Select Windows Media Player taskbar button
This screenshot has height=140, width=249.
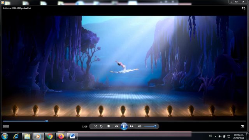coord(38,136)
